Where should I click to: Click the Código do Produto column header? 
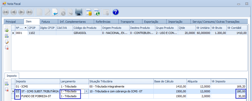pyautogui.click(x=87, y=28)
